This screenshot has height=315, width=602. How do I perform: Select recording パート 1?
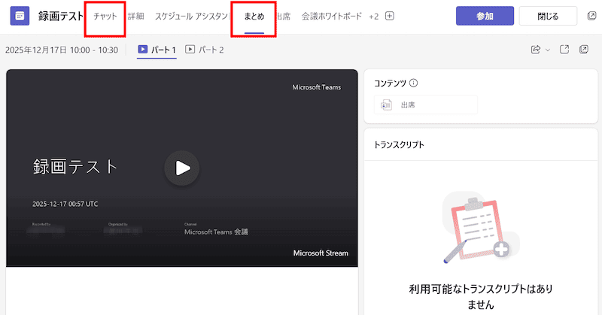pos(157,50)
